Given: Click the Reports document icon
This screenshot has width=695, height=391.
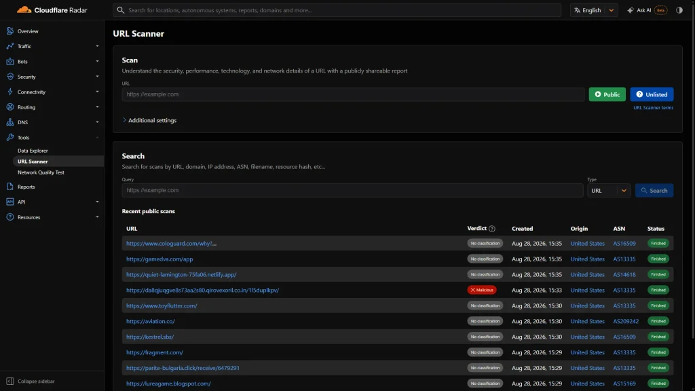Looking at the screenshot, I should tap(10, 187).
